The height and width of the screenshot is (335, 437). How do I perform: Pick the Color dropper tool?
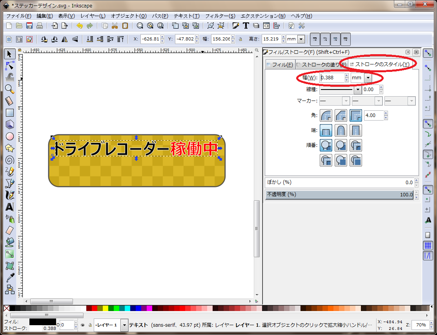[9, 278]
